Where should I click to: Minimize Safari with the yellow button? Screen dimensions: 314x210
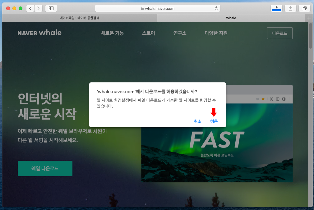tap(14, 8)
